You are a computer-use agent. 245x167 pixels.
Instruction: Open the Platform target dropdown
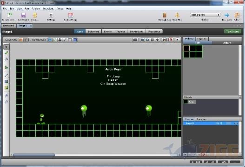point(205,15)
